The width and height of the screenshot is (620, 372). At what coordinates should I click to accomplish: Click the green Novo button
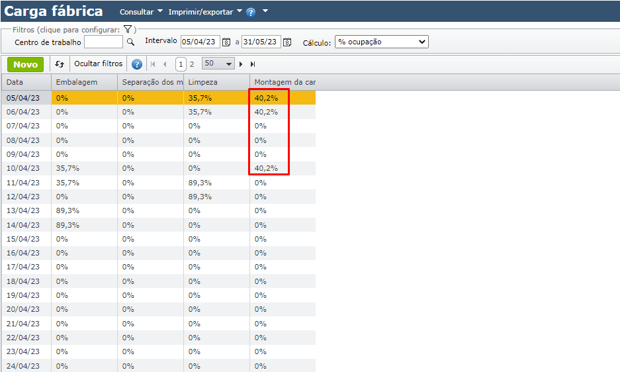pyautogui.click(x=25, y=64)
